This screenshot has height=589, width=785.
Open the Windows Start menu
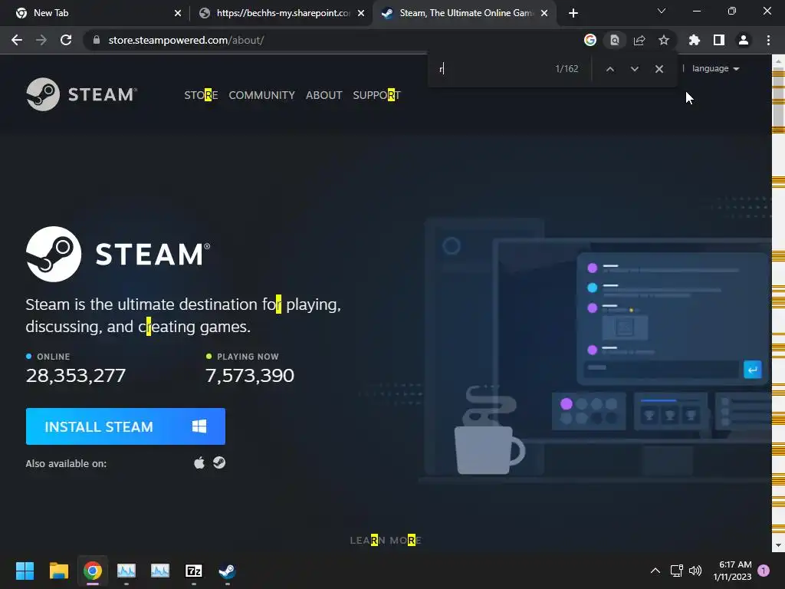click(x=25, y=571)
